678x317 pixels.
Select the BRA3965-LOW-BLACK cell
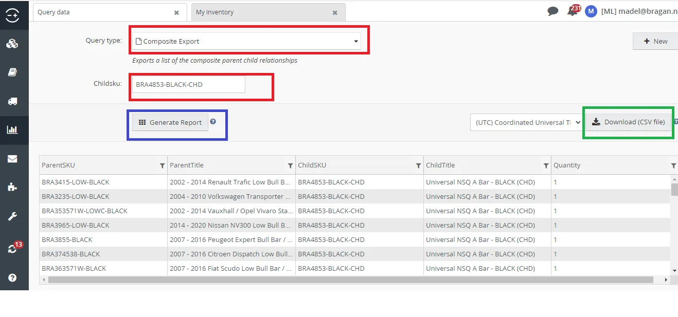click(x=103, y=225)
